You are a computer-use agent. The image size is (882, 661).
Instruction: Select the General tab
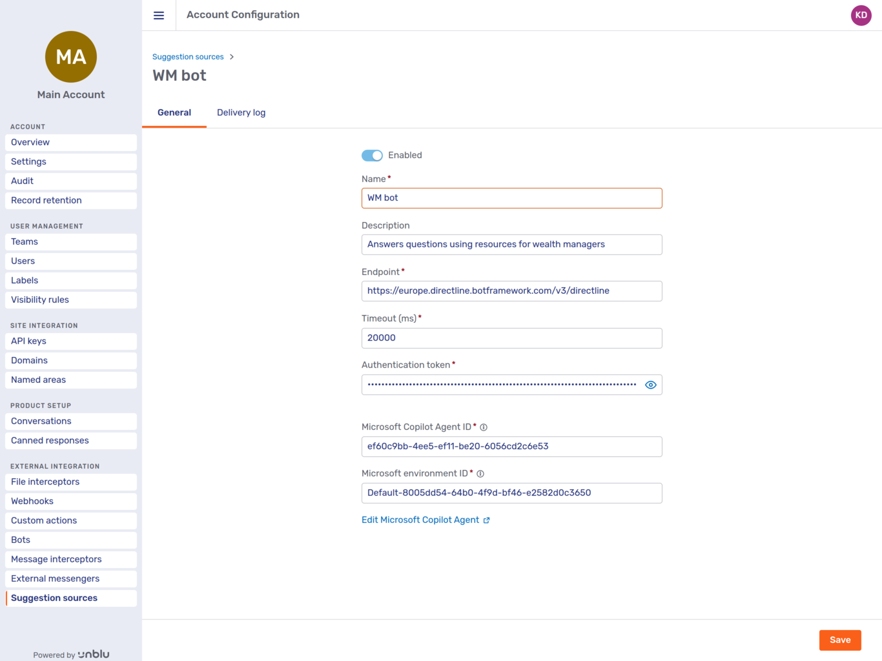[x=174, y=112]
